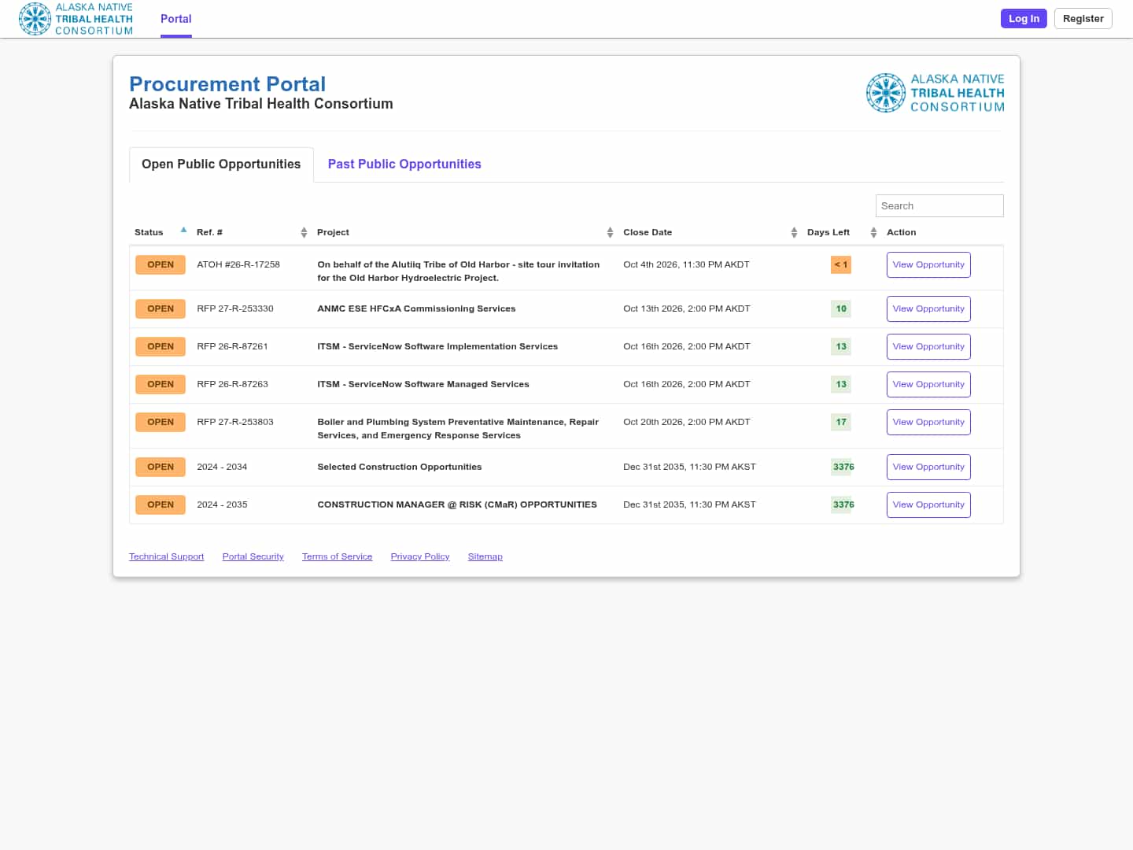Open the Technical Support link
The image size is (1133, 850).
point(166,556)
